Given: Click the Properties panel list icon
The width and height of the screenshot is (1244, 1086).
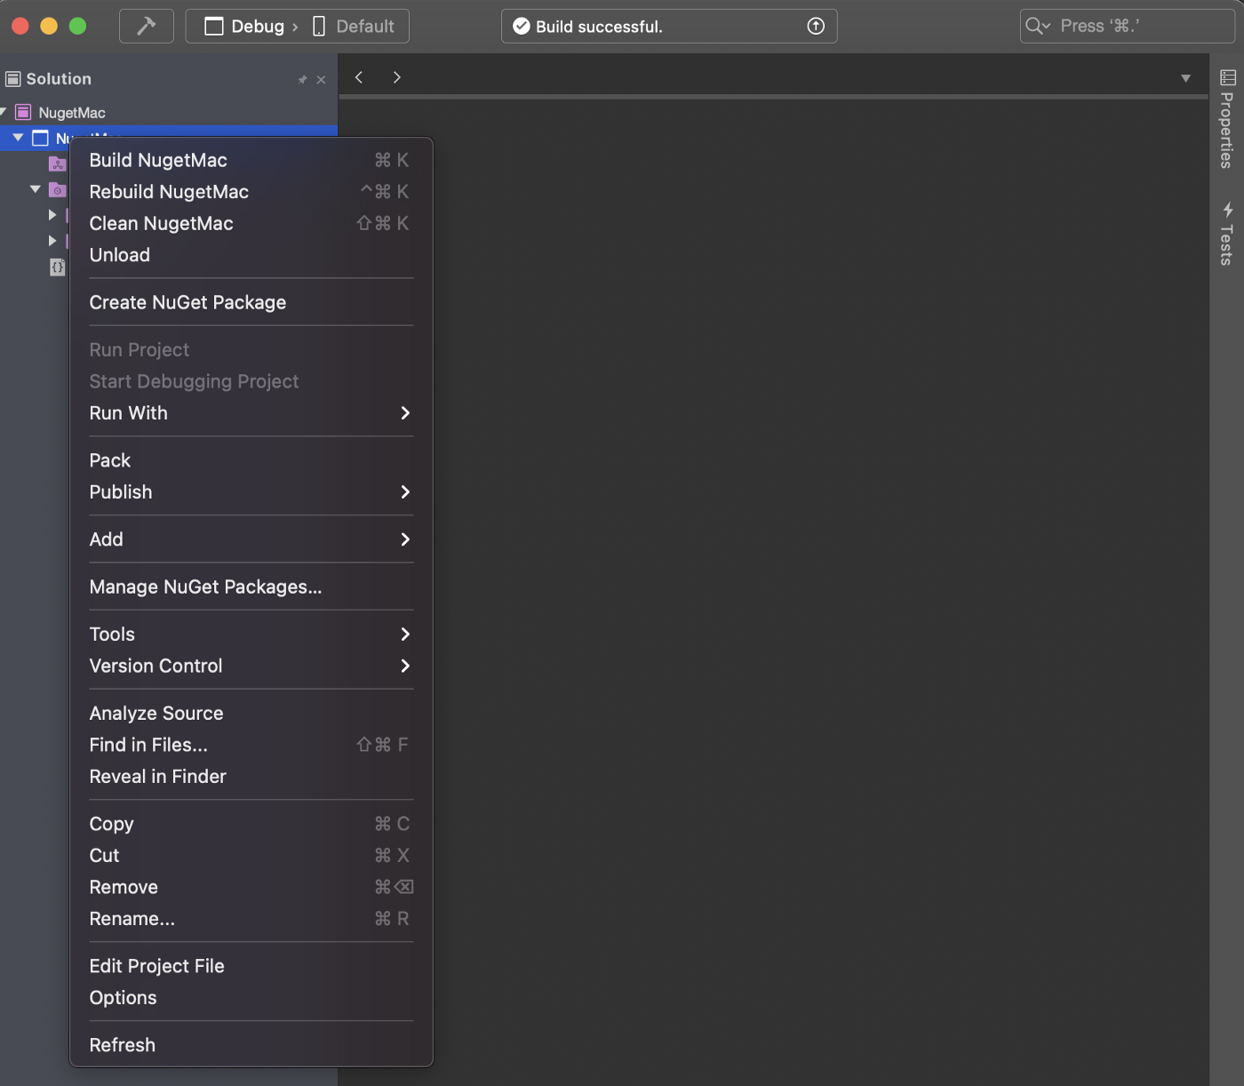Looking at the screenshot, I should [1228, 77].
